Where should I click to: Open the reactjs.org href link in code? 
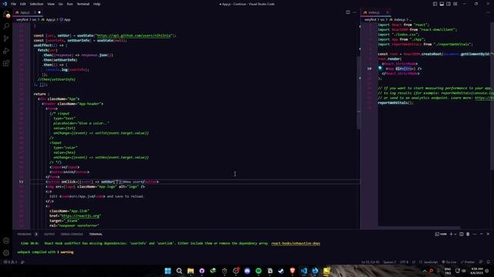[x=80, y=215]
